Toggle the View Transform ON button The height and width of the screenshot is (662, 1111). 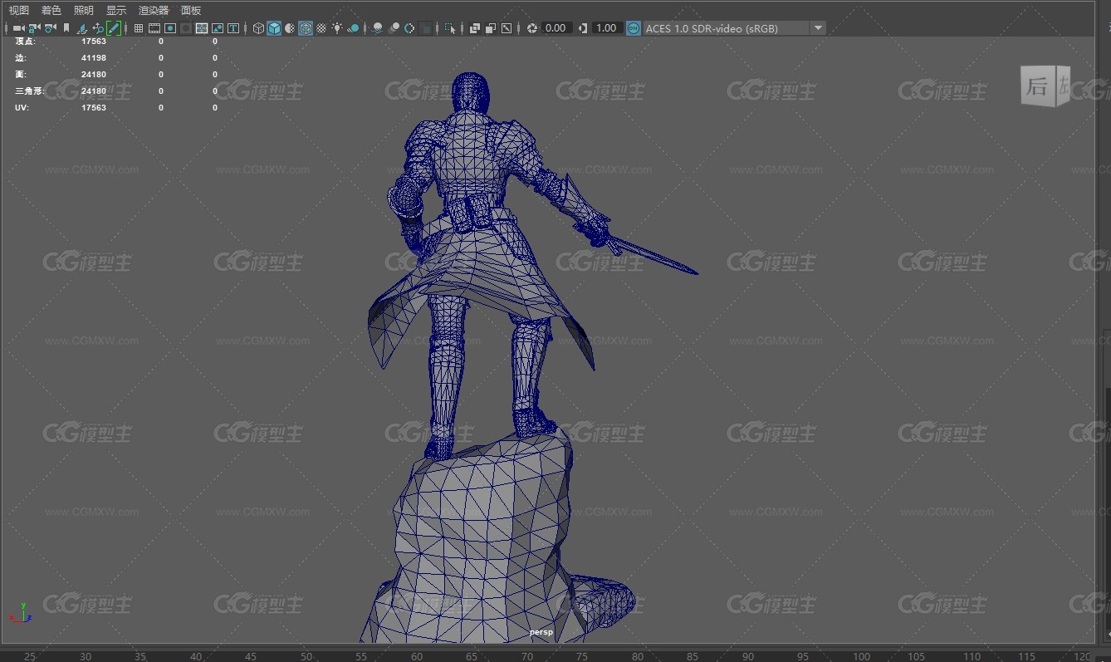click(x=634, y=28)
